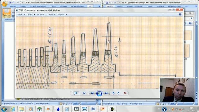Screen dimensions: 199x112
Task: Open the blue water drop app in taskbar
Action: [58, 109]
